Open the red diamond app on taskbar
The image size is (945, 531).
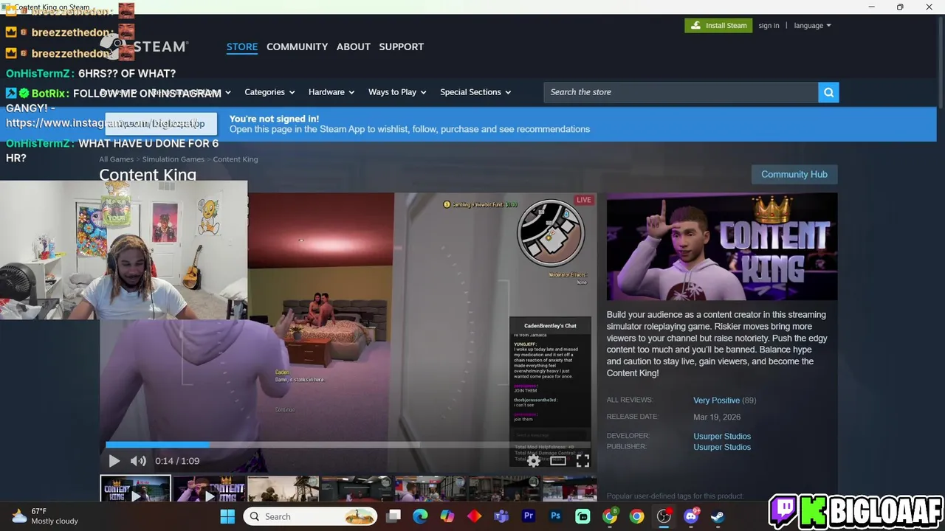pyautogui.click(x=474, y=516)
